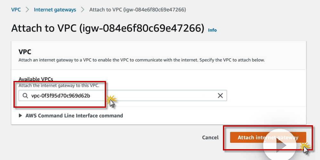Click the search magnifier icon in VPC field
This screenshot has height=160, width=320.
[25, 96]
